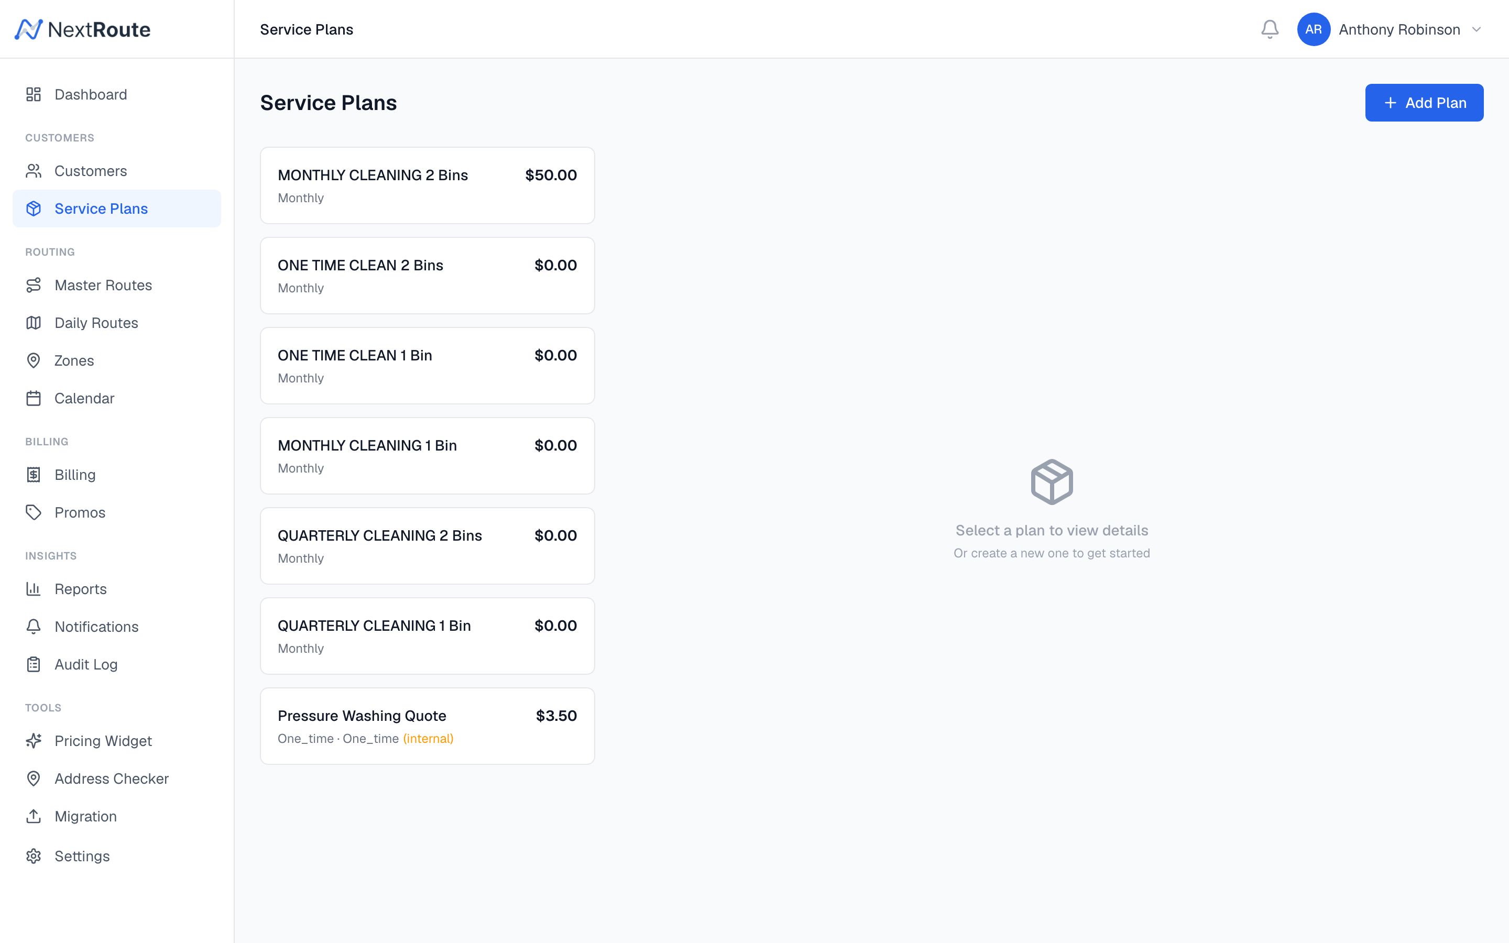Click the Billing receipt icon

click(x=34, y=475)
